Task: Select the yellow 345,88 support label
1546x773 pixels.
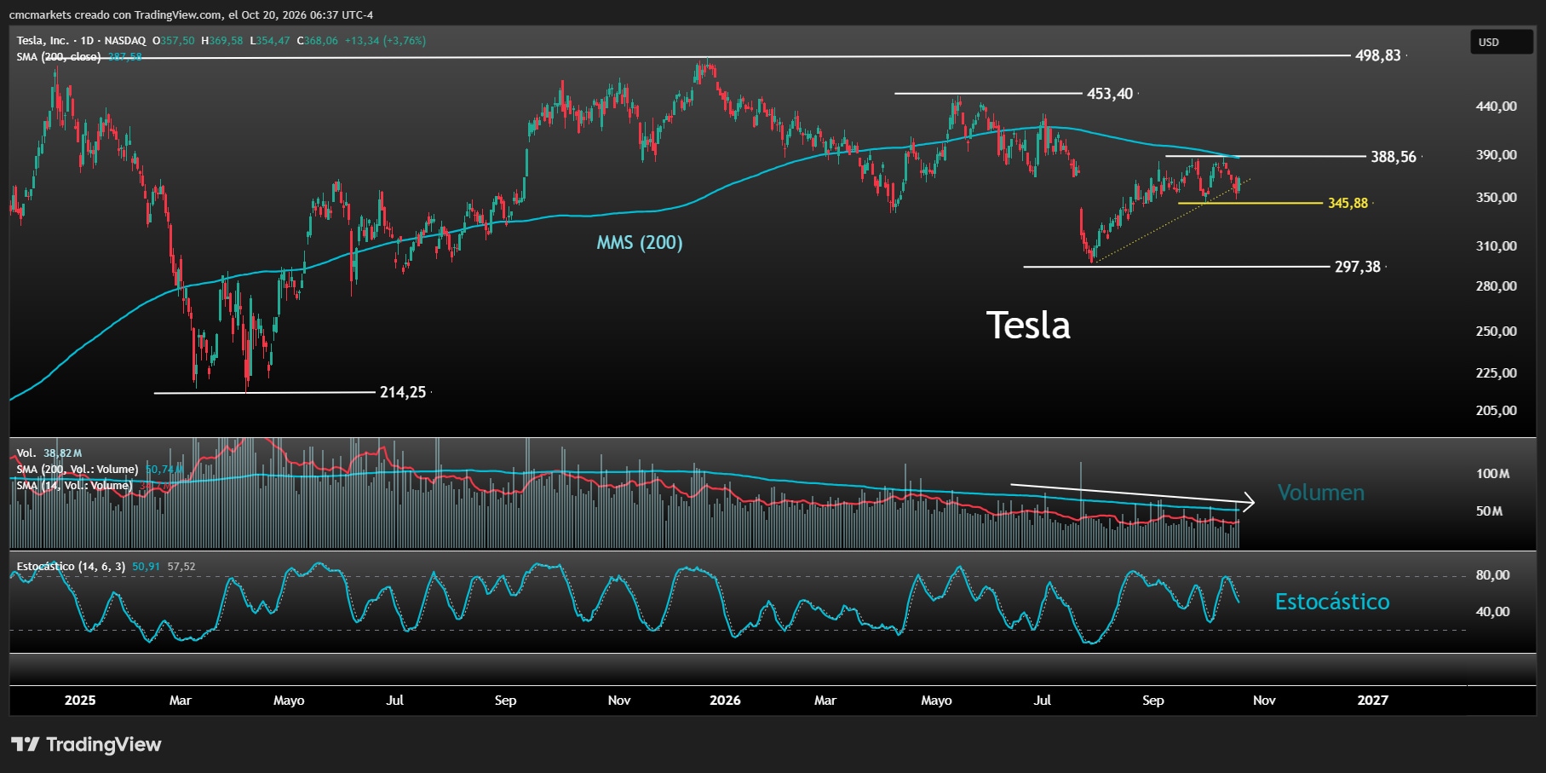Action: click(1348, 203)
